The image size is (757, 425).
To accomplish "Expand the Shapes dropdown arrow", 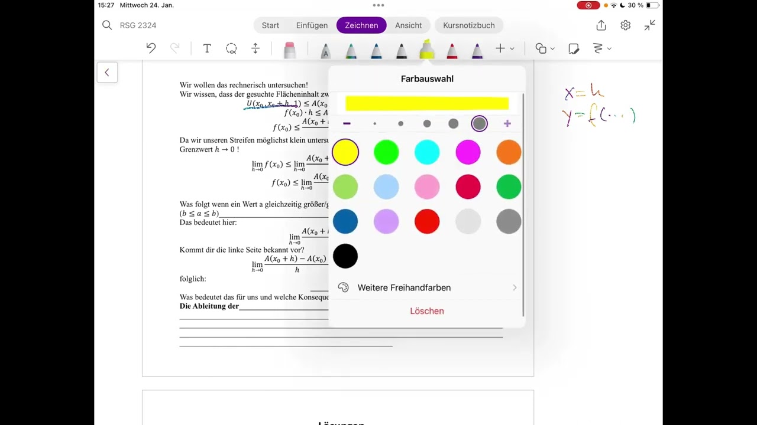I will click(x=552, y=48).
